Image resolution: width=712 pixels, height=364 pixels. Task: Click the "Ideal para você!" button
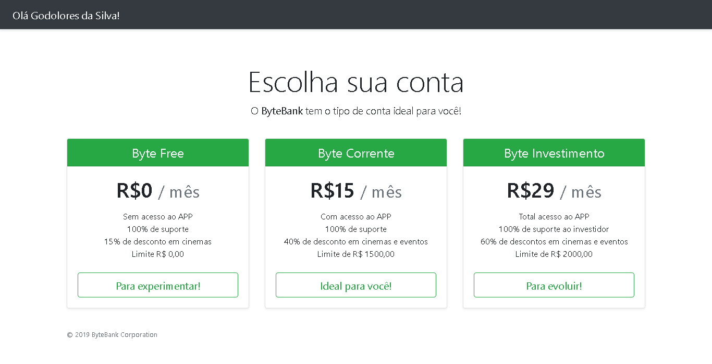pyautogui.click(x=355, y=285)
